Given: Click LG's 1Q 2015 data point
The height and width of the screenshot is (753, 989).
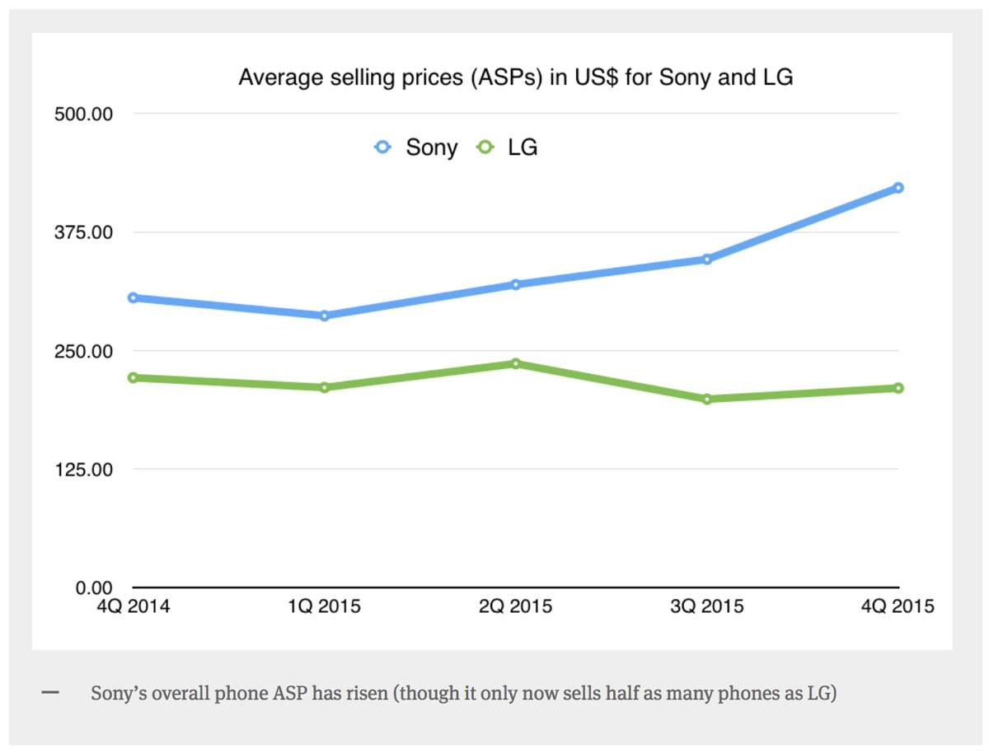Looking at the screenshot, I should [x=325, y=387].
